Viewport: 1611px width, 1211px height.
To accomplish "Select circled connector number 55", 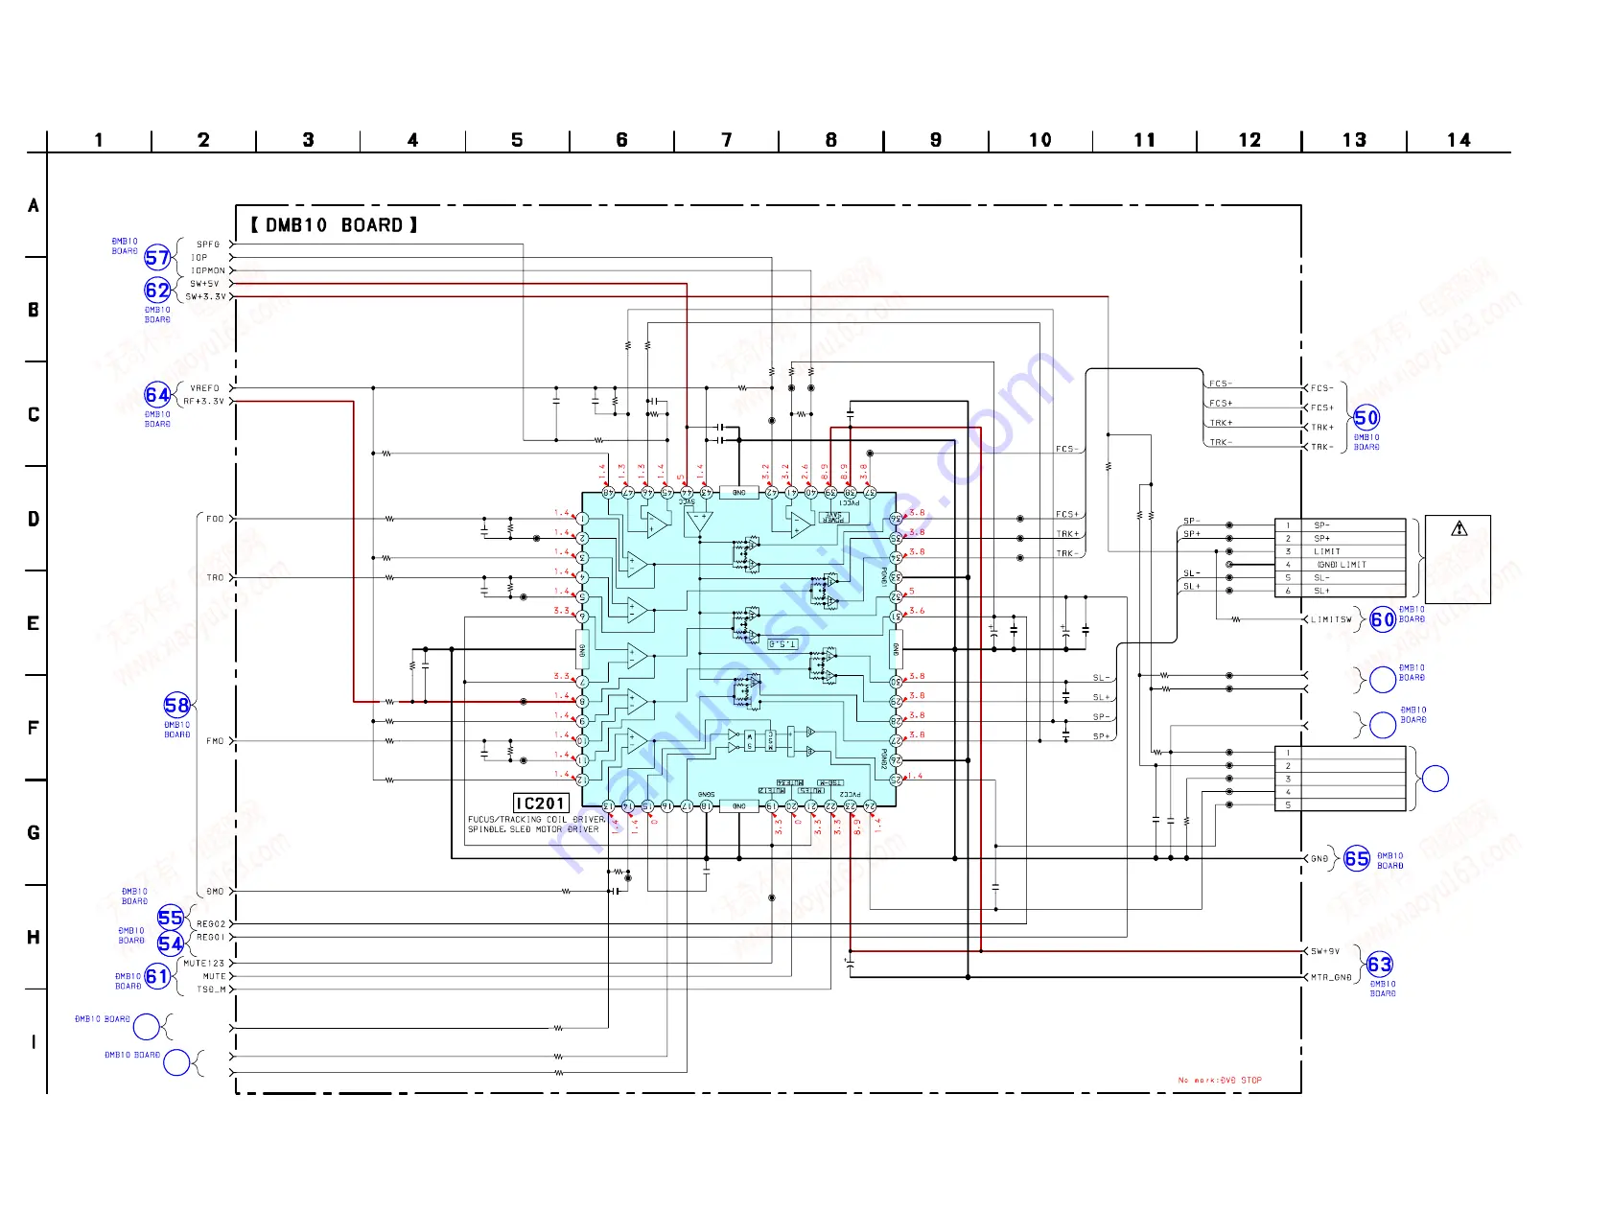I will 171,918.
